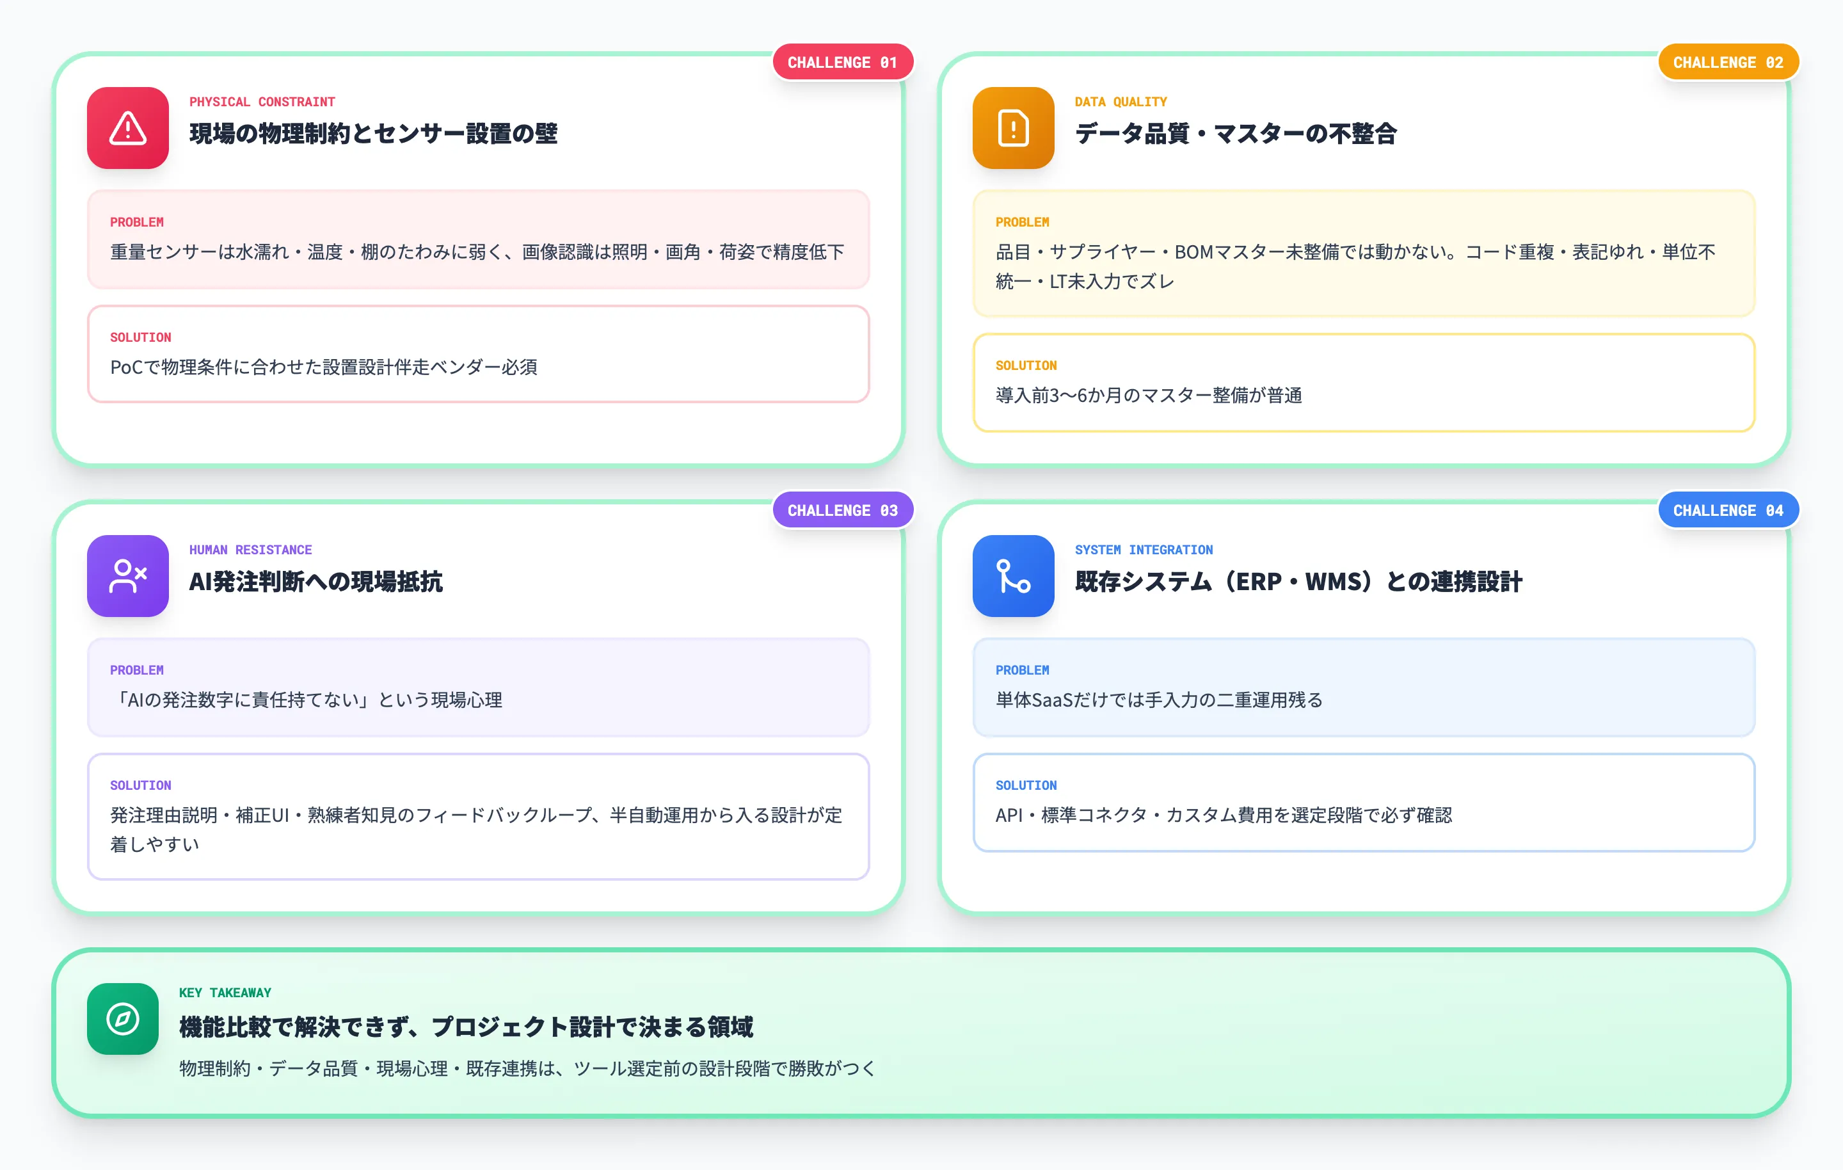This screenshot has height=1170, width=1843.
Task: Expand the solution box about PoC設置設計
Action: coord(479,356)
